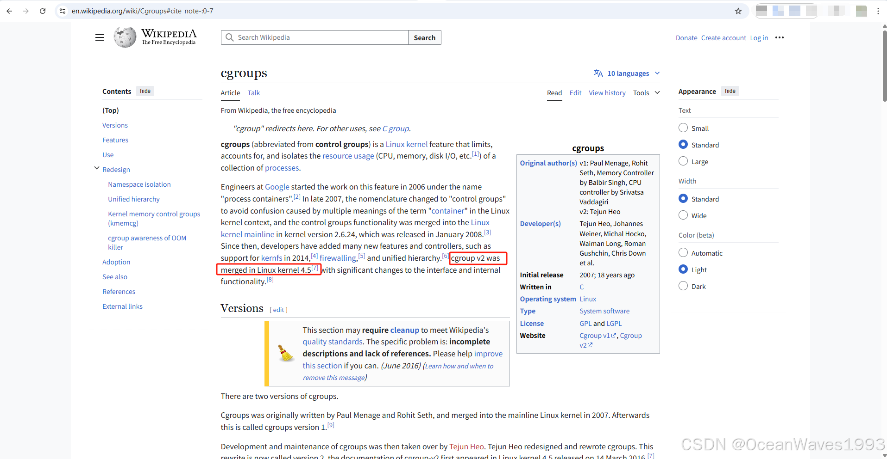887x459 pixels.
Task: Click the magnifier icon in the search box
Action: [229, 37]
